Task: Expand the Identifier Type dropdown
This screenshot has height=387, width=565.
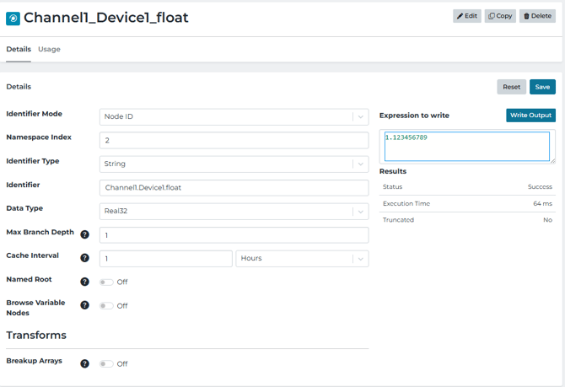Action: click(x=234, y=164)
